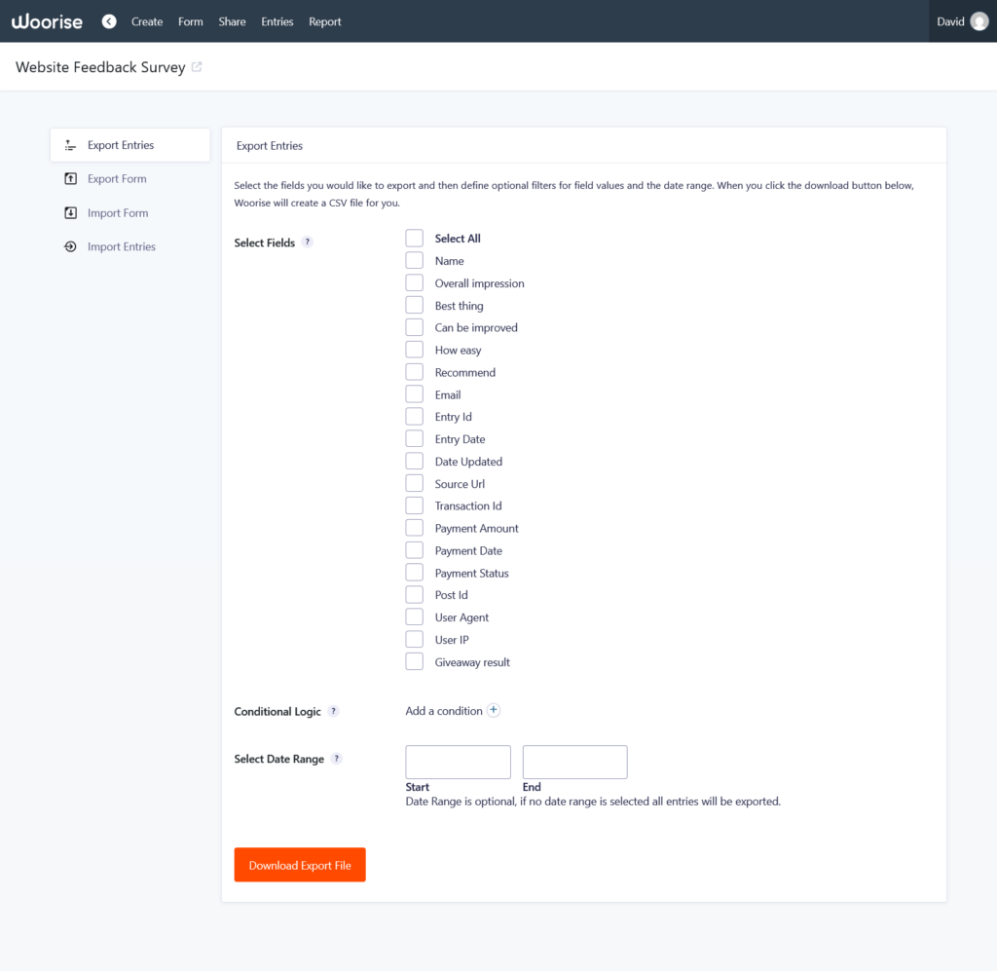Screen dimensions: 997x971
Task: Click the Import Entries sidebar icon
Action: (70, 246)
